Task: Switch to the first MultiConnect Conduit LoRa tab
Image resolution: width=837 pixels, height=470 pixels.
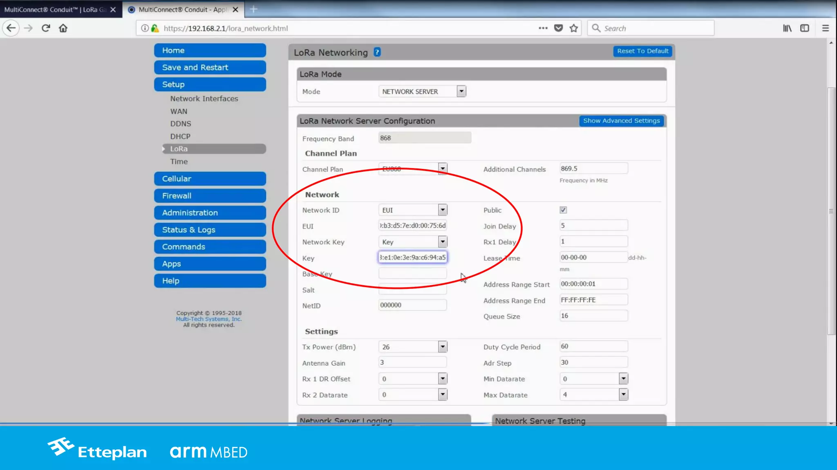Action: [55, 9]
